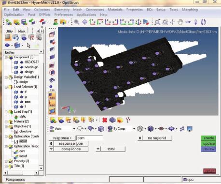The image size is (221, 184).
Task: Open the By Comp color mode dropdown
Action: point(134,129)
